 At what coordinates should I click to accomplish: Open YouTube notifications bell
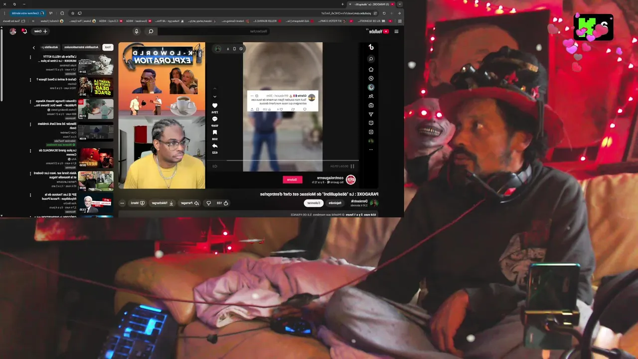24,31
